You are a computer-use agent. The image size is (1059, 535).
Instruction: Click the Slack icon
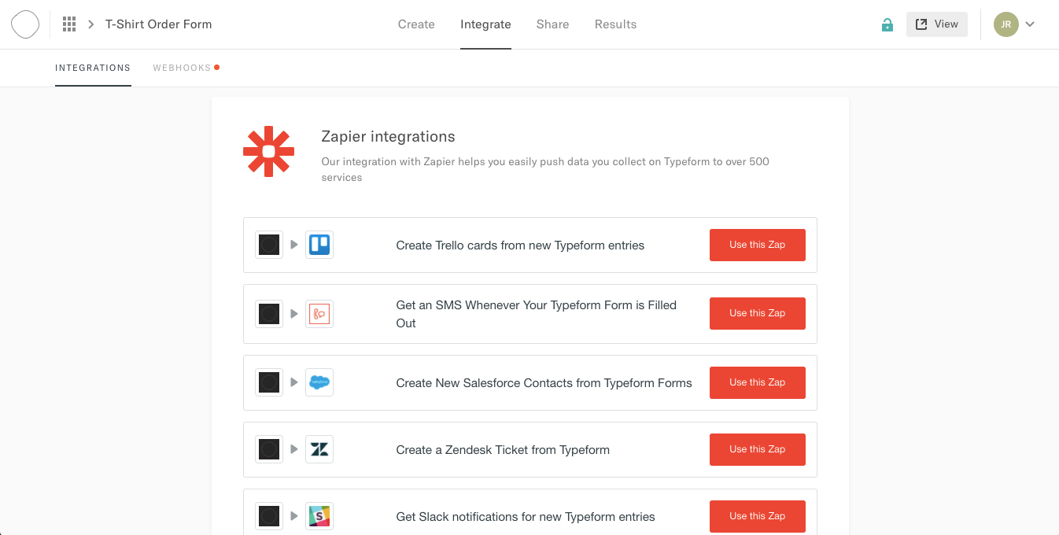pos(319,516)
